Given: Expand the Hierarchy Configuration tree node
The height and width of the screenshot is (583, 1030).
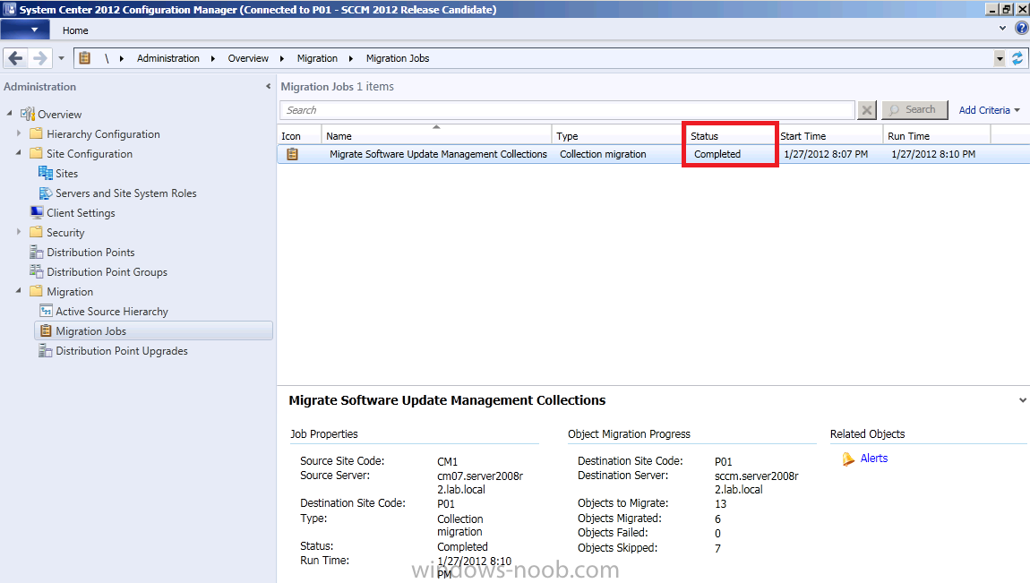Looking at the screenshot, I should [19, 133].
